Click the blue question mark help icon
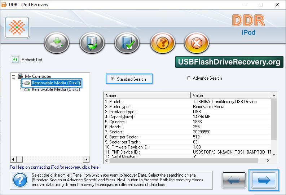Image resolution: width=286 pixels, height=195 pixels. point(20,180)
